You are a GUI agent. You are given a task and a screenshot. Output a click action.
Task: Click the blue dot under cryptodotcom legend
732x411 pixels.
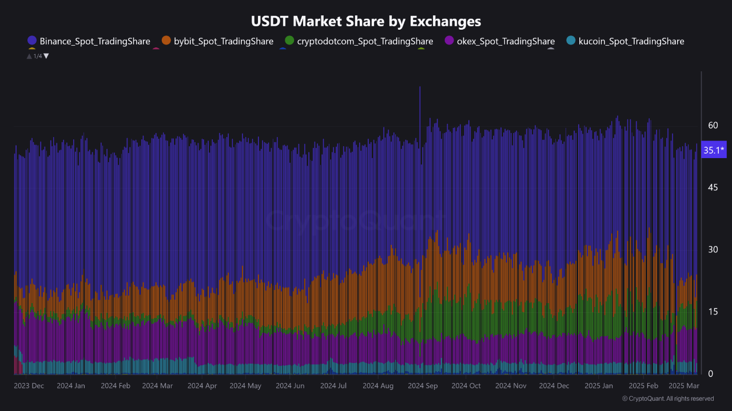[283, 49]
